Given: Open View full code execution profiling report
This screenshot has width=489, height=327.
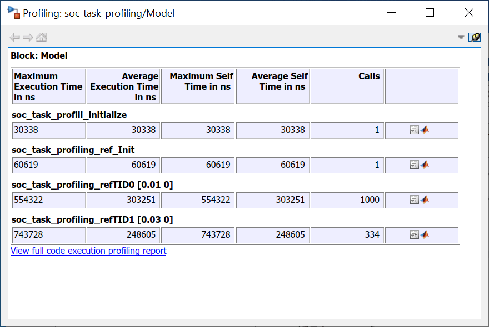Looking at the screenshot, I should tap(88, 251).
